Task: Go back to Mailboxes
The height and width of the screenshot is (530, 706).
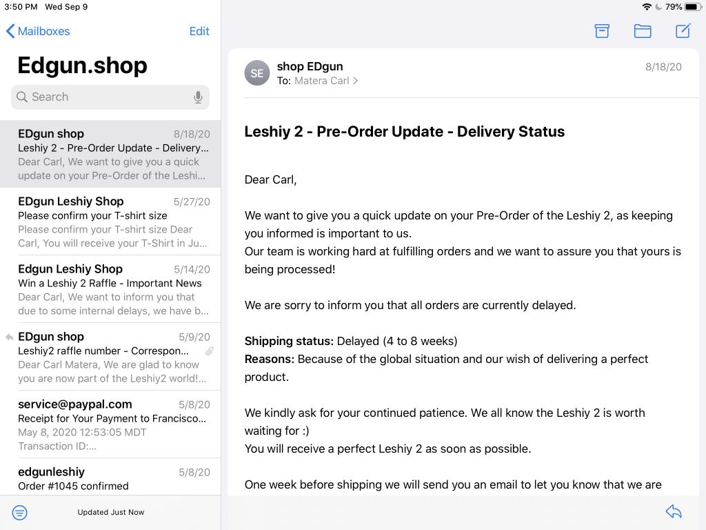Action: click(x=39, y=31)
